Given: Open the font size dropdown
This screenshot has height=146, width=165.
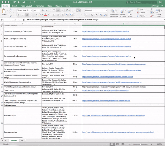Looking at the screenshot, I should click(39, 10).
